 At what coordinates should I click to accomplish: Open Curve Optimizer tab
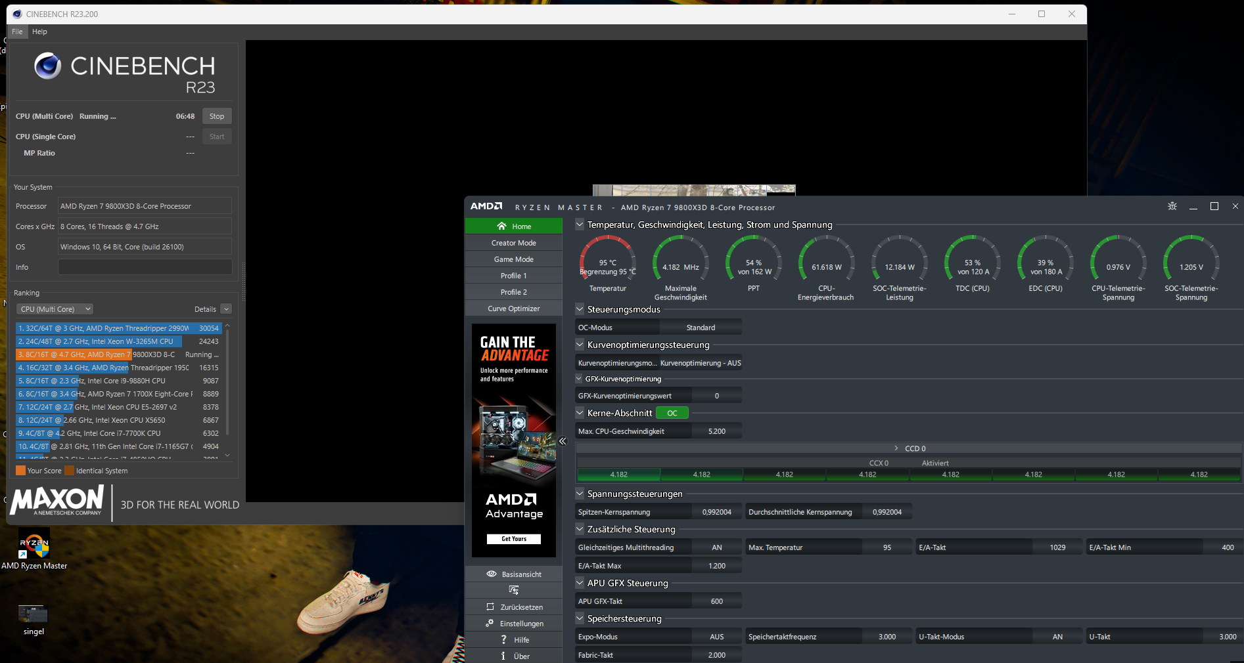pos(513,309)
